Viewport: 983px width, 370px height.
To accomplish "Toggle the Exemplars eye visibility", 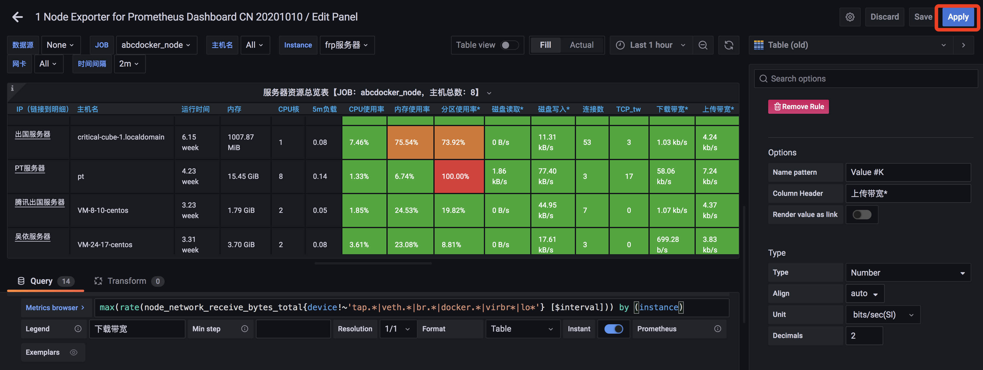I will point(74,352).
